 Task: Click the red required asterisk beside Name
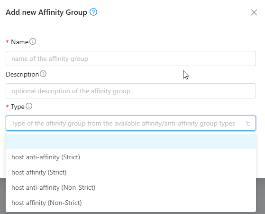pyautogui.click(x=7, y=42)
